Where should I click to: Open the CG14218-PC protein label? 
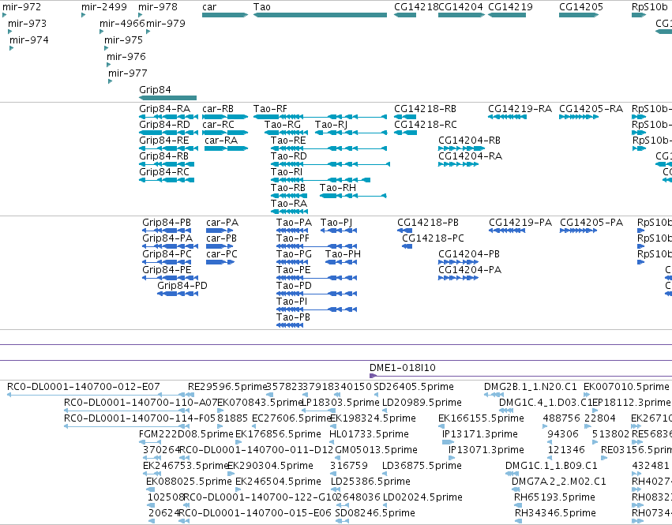tap(433, 238)
